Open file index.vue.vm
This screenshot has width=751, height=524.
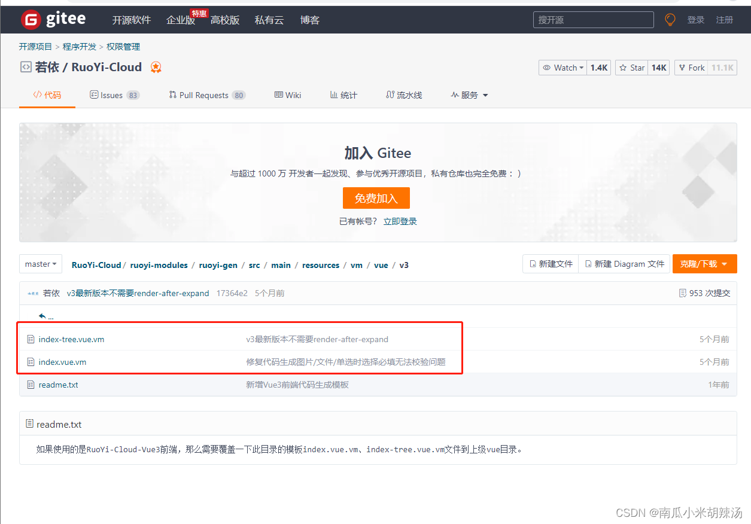[x=63, y=362]
